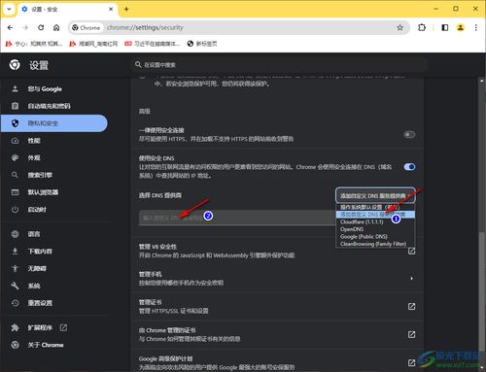Choose CleanBrowsing (Family Filter) option

375,244
